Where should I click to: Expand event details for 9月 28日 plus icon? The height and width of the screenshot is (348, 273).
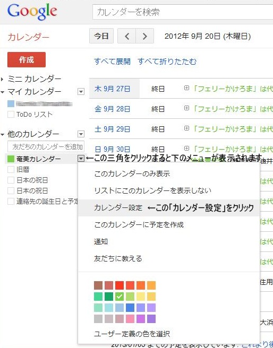(x=186, y=108)
